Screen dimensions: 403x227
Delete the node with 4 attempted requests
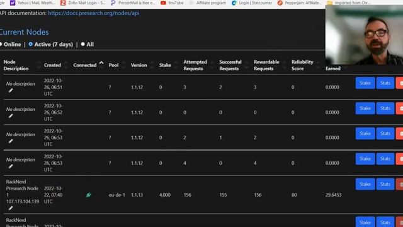400,158
